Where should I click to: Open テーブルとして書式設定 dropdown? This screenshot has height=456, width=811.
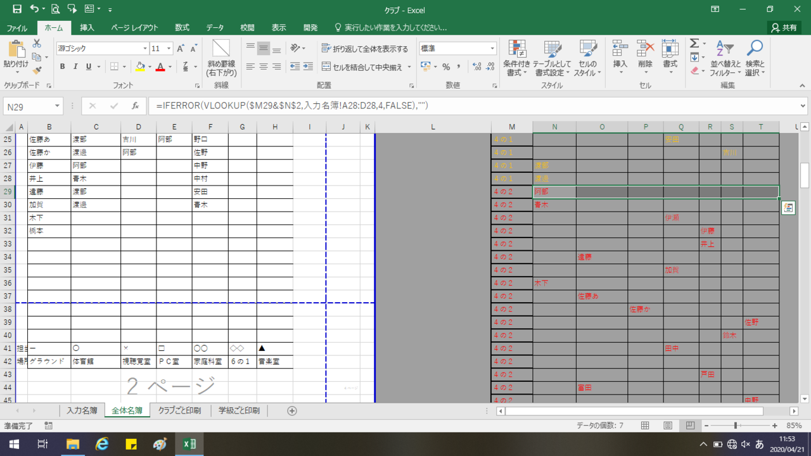(x=552, y=58)
